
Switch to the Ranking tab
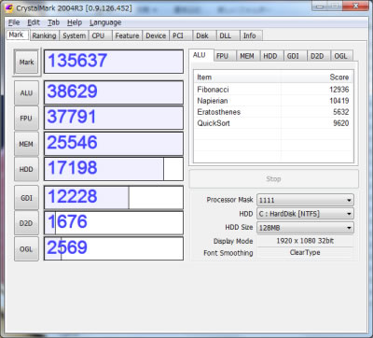(x=44, y=35)
